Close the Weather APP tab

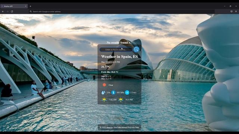tap(26, 6)
